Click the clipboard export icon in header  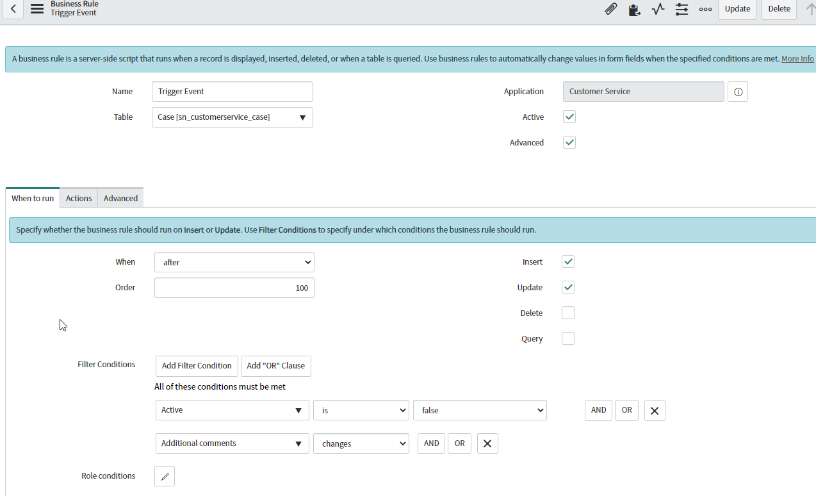[x=634, y=10]
